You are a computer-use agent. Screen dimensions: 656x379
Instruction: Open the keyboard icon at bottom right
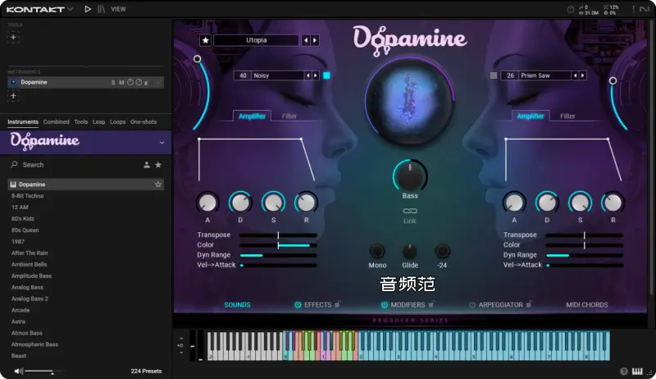coord(636,372)
